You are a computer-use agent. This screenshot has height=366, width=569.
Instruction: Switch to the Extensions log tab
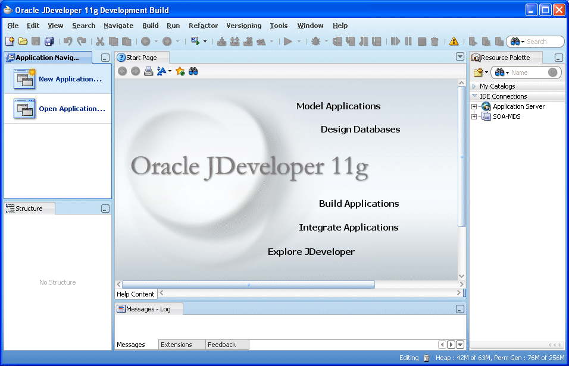pyautogui.click(x=182, y=345)
